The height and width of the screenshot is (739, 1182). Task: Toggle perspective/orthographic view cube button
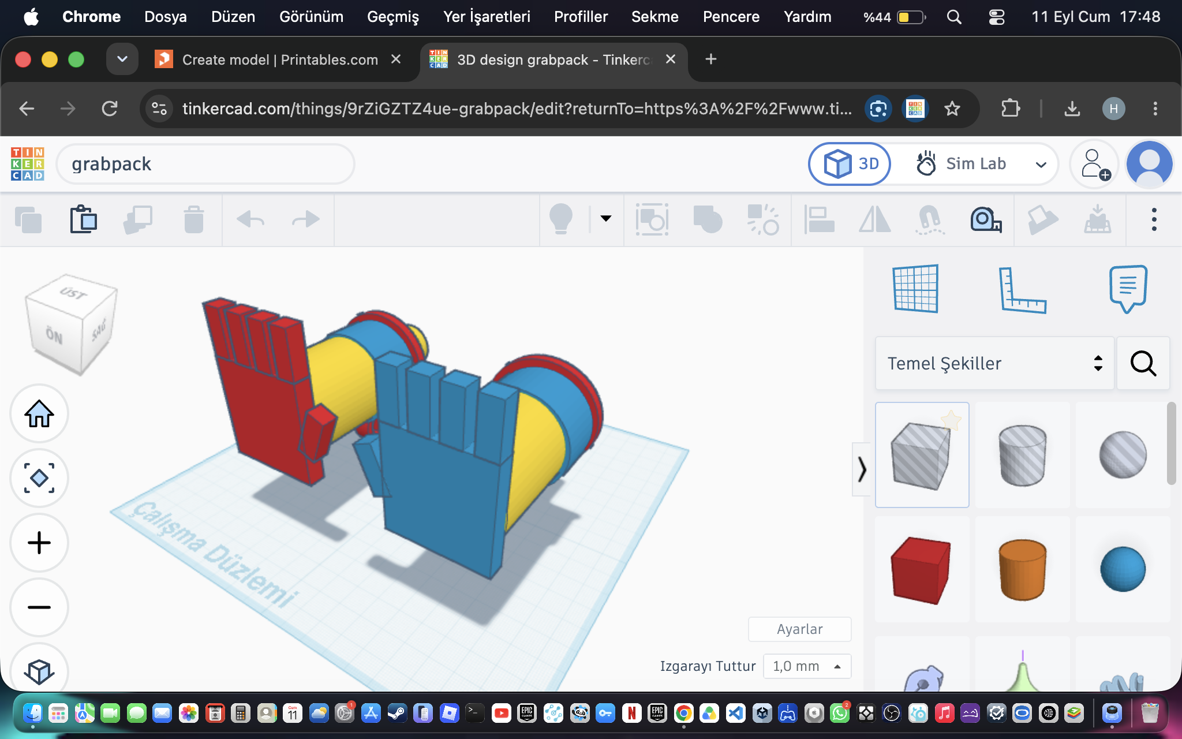39,671
